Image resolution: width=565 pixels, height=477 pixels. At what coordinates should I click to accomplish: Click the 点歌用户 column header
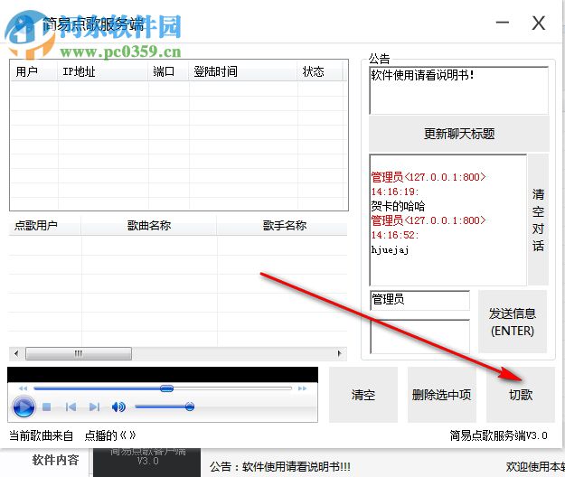point(44,226)
